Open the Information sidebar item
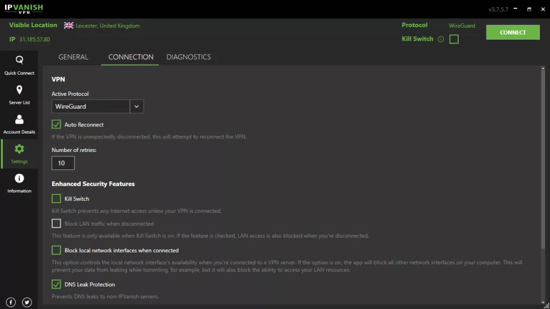This screenshot has height=309, width=550. pyautogui.click(x=19, y=183)
